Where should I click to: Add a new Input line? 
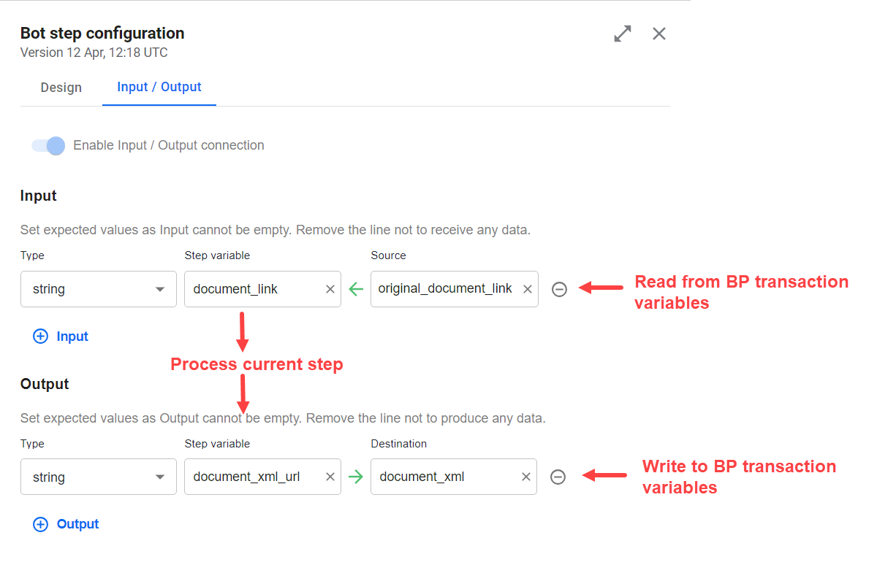click(x=61, y=337)
